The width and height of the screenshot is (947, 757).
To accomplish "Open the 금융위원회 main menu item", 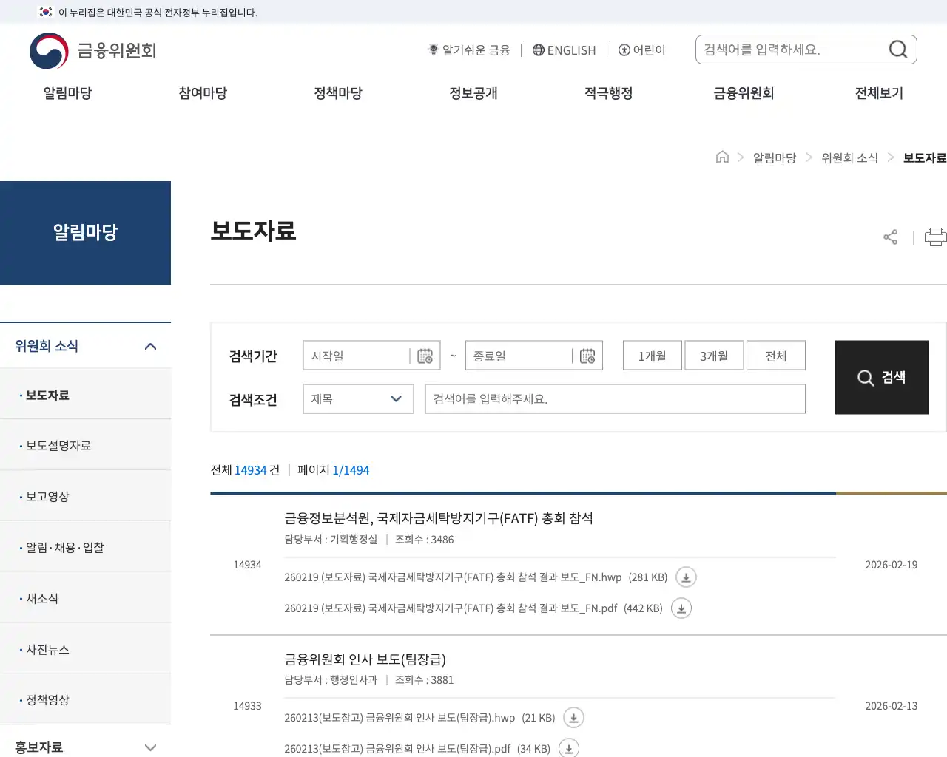I will pyautogui.click(x=744, y=93).
